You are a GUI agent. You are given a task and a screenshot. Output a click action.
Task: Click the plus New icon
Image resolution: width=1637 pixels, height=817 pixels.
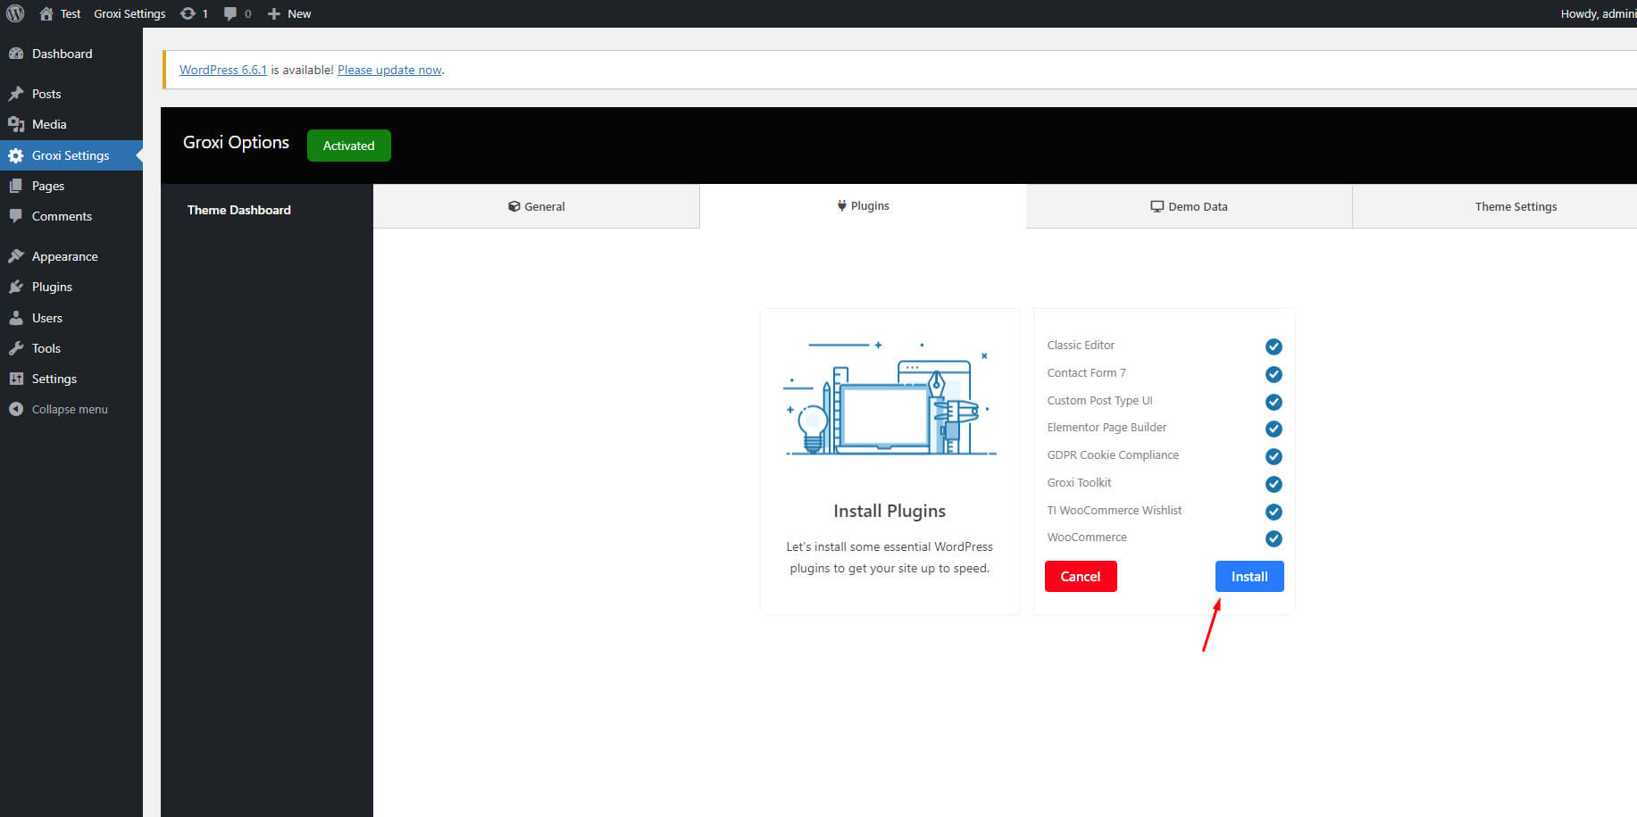(274, 13)
